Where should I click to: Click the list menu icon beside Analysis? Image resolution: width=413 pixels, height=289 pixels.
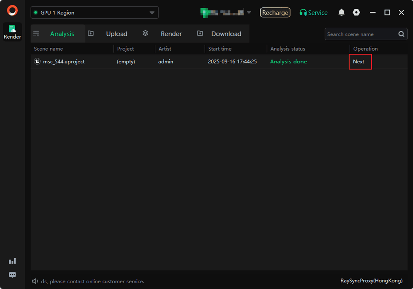click(x=36, y=34)
